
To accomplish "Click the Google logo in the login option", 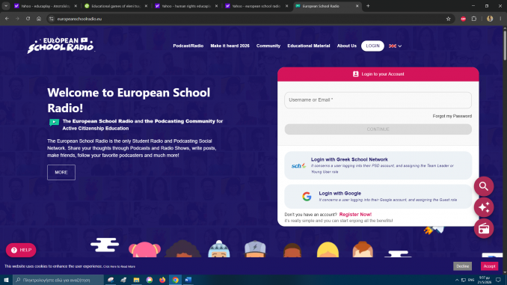I will [x=307, y=197].
